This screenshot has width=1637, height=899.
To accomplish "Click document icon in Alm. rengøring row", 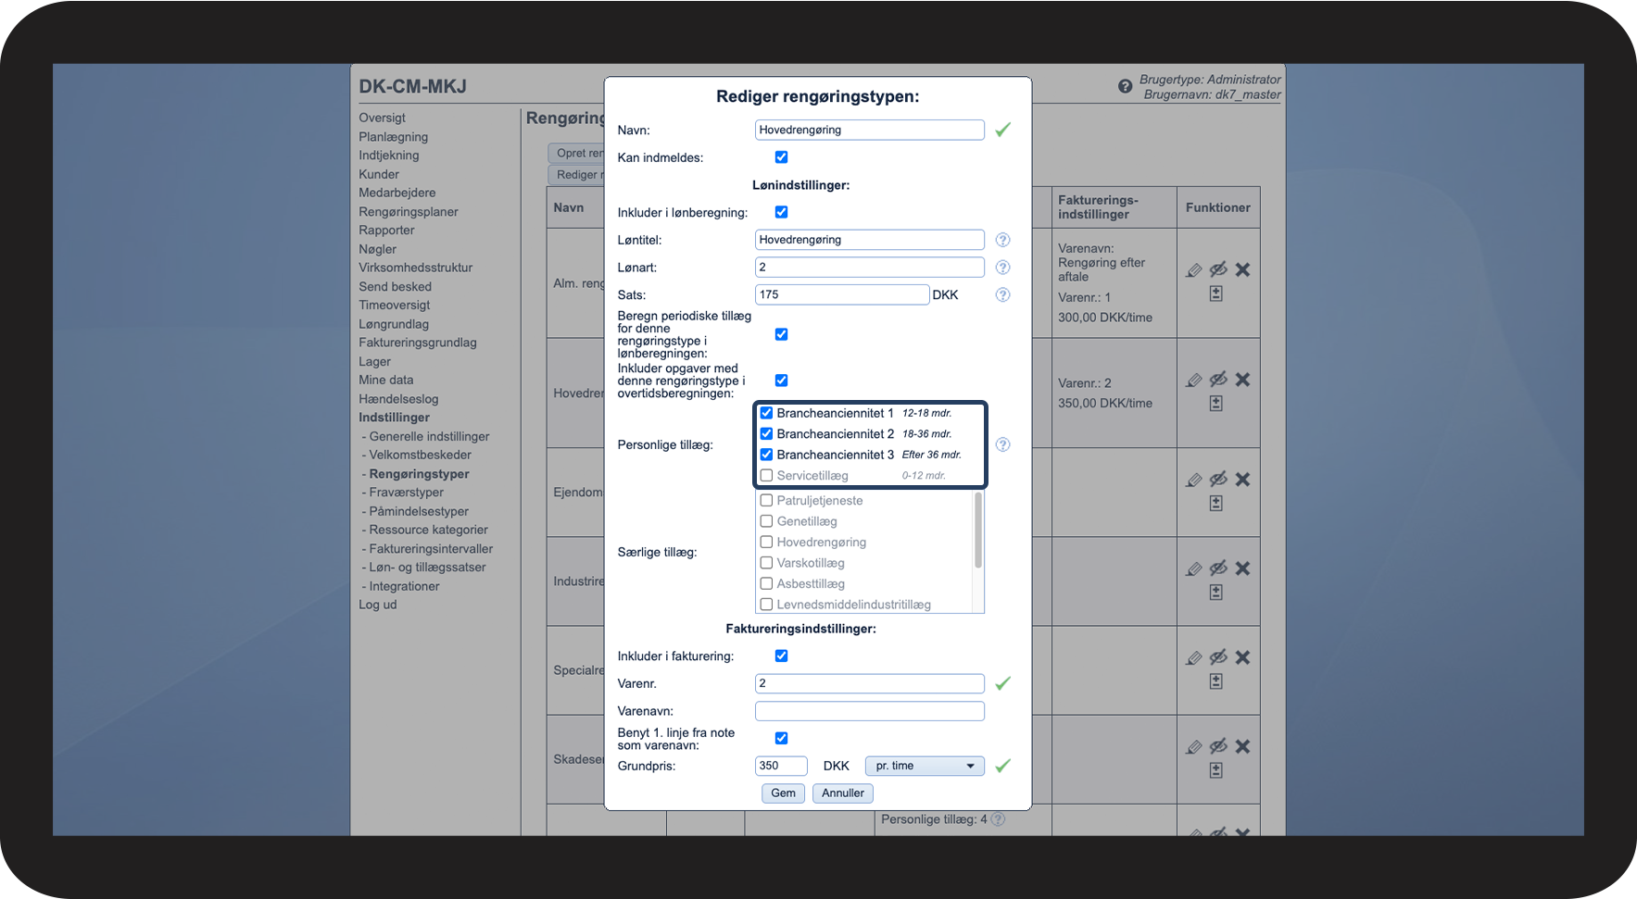I will pyautogui.click(x=1216, y=293).
